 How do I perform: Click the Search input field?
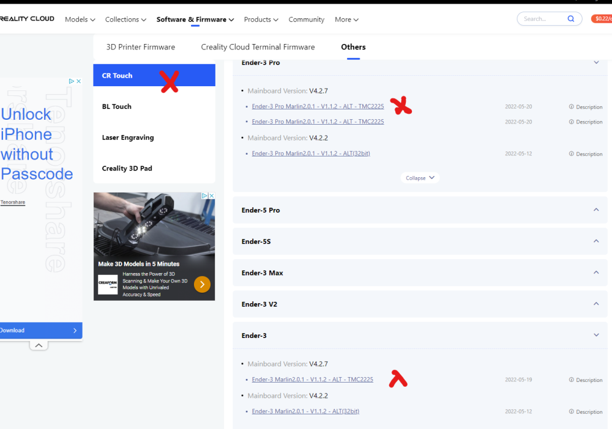point(545,19)
